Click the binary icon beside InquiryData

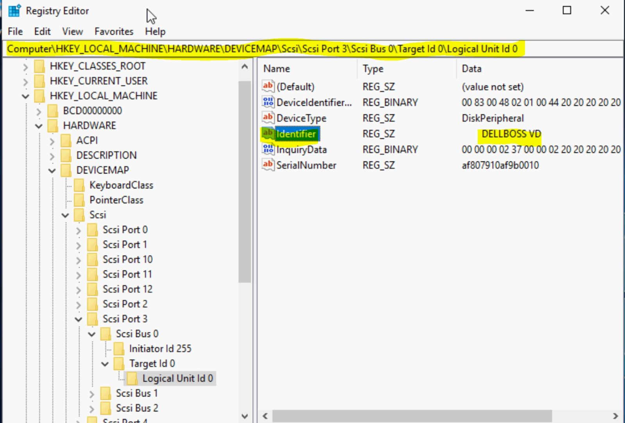tap(268, 149)
